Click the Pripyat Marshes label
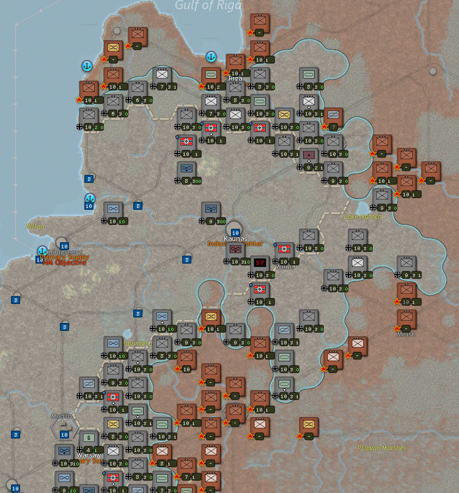Image resolution: width=459 pixels, height=493 pixels. click(382, 448)
